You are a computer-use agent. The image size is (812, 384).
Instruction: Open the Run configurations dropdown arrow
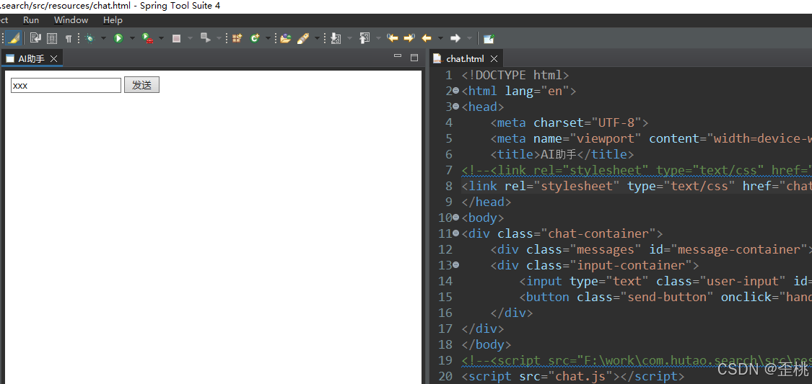[x=133, y=38]
